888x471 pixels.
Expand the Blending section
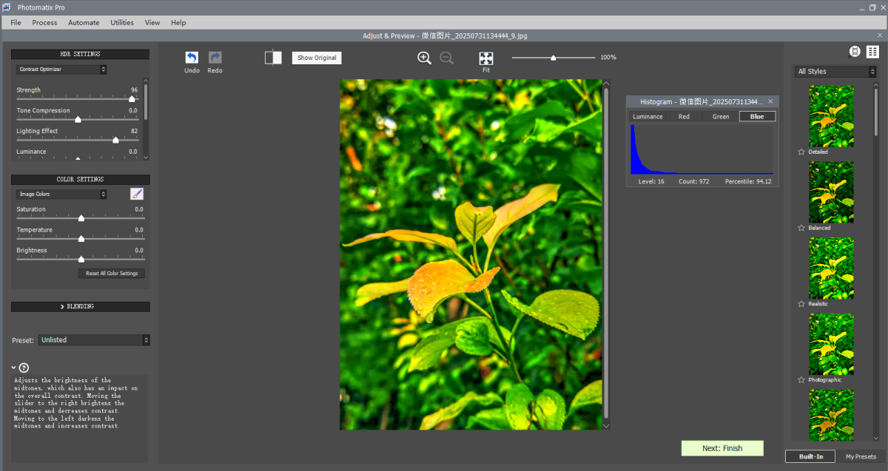pyautogui.click(x=80, y=306)
